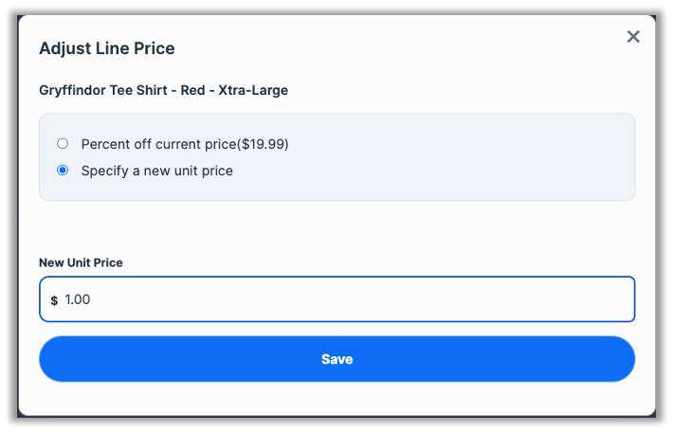Select the Percent off current price radio button

tap(63, 144)
